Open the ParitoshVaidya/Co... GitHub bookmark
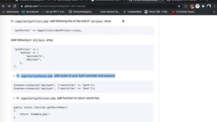 coord(81,12)
